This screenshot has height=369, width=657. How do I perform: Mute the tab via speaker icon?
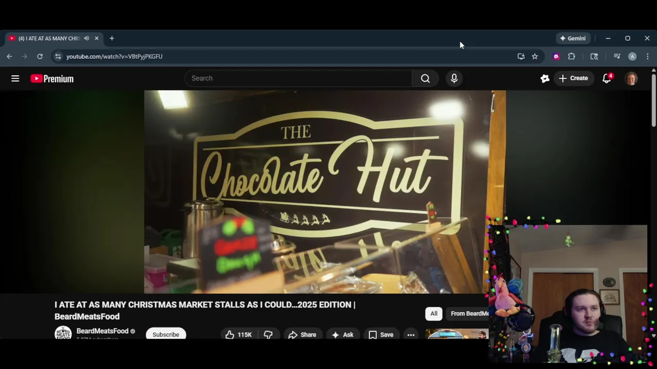coord(86,38)
